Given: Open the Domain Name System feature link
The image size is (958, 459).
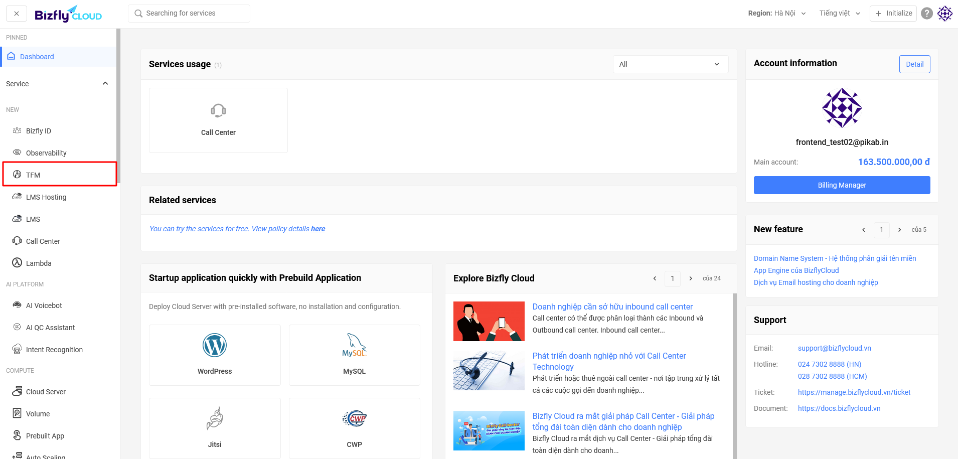Looking at the screenshot, I should (x=835, y=258).
